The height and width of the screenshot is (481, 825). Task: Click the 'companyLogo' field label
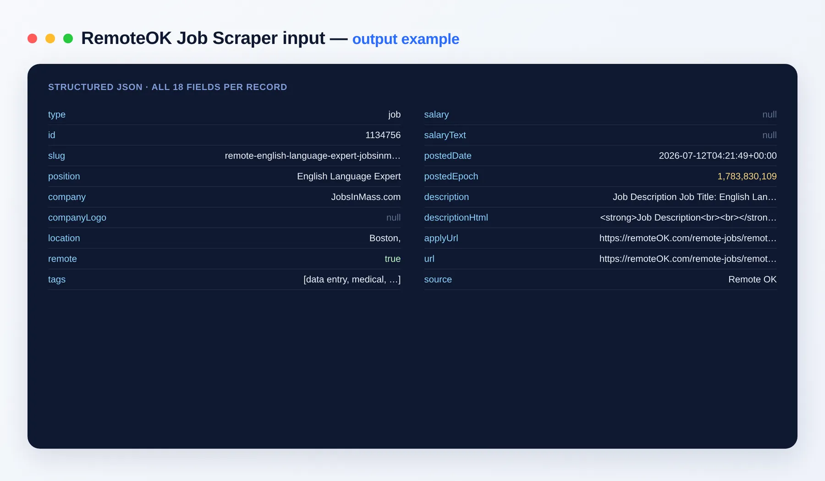click(x=77, y=218)
